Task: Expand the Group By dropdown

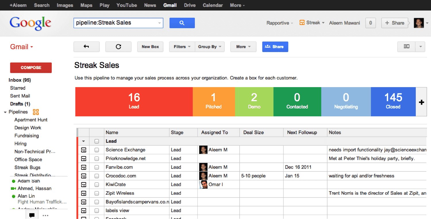Action: coord(209,47)
